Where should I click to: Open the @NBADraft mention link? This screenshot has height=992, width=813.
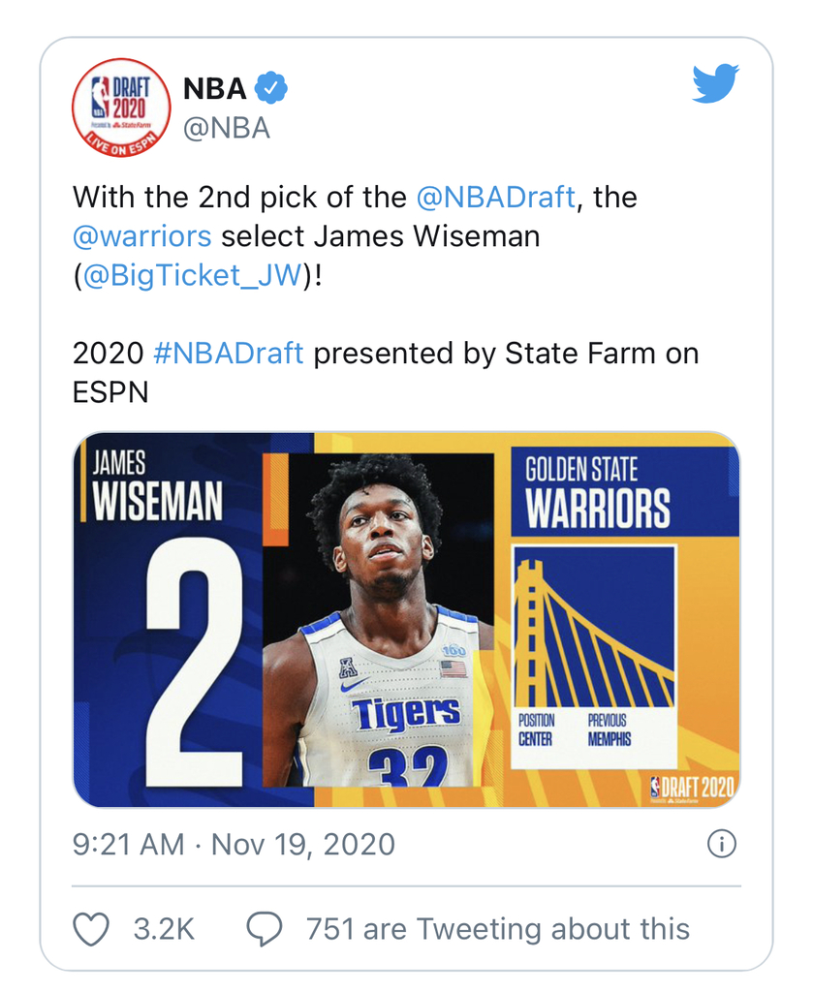pos(495,197)
